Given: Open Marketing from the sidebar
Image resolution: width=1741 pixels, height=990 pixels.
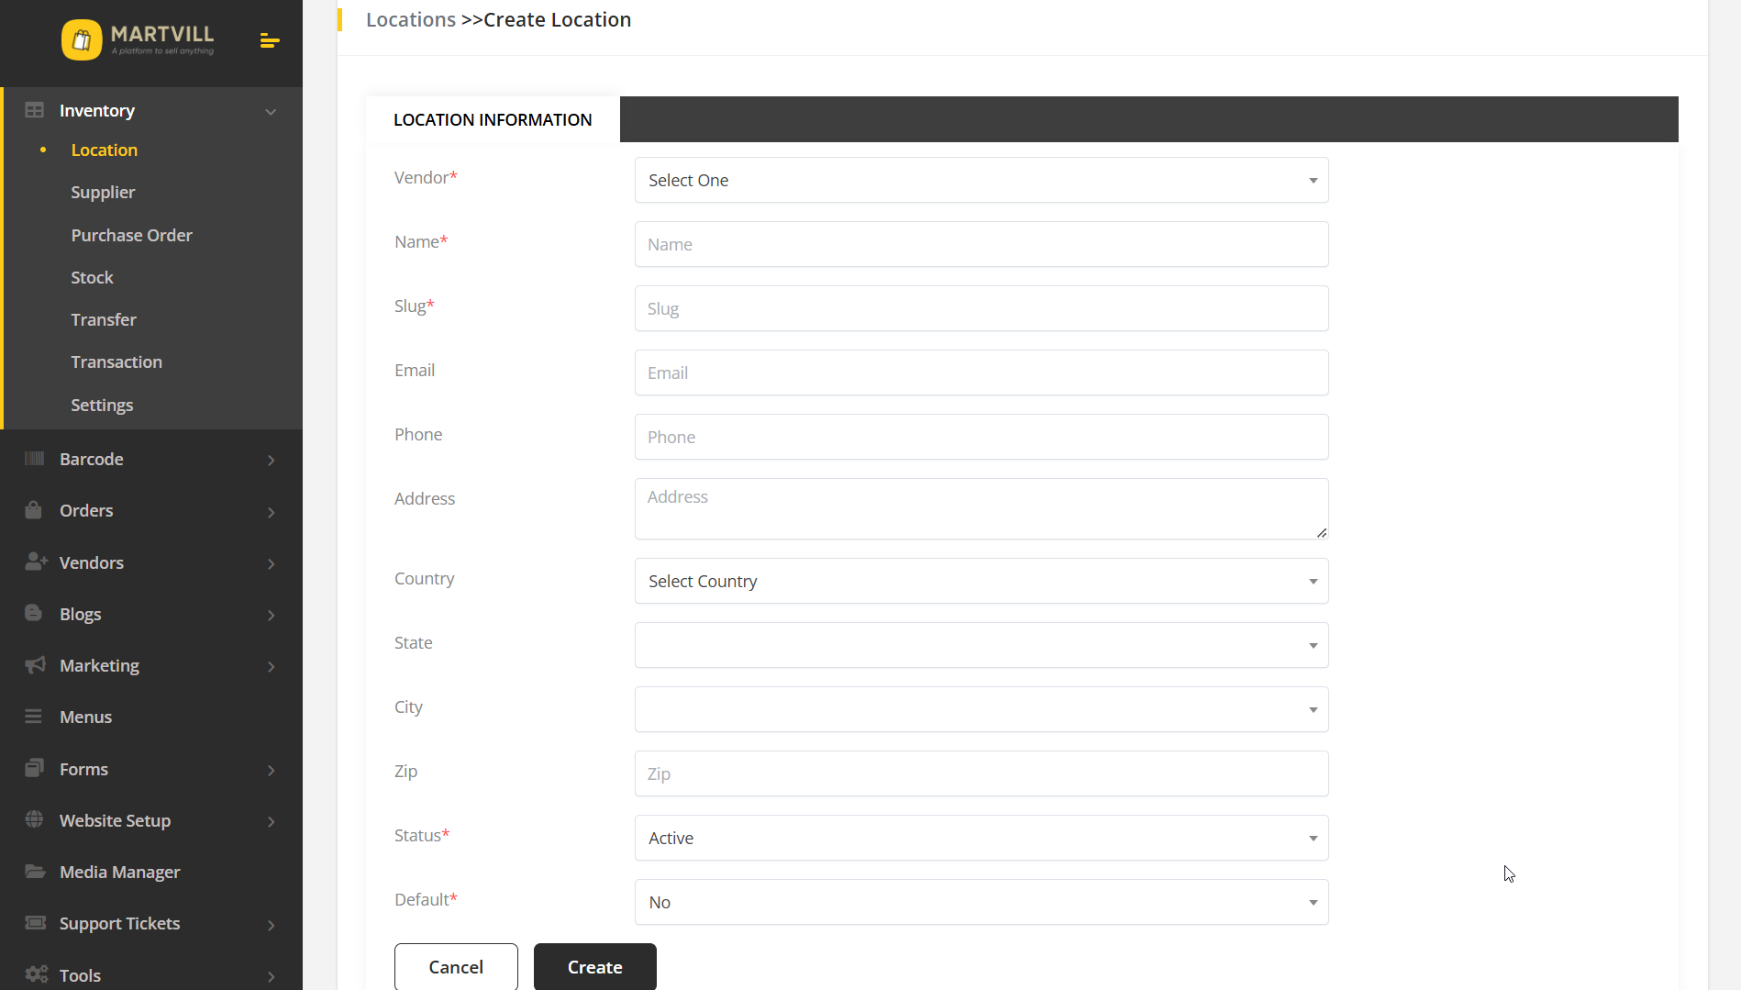Looking at the screenshot, I should point(98,665).
